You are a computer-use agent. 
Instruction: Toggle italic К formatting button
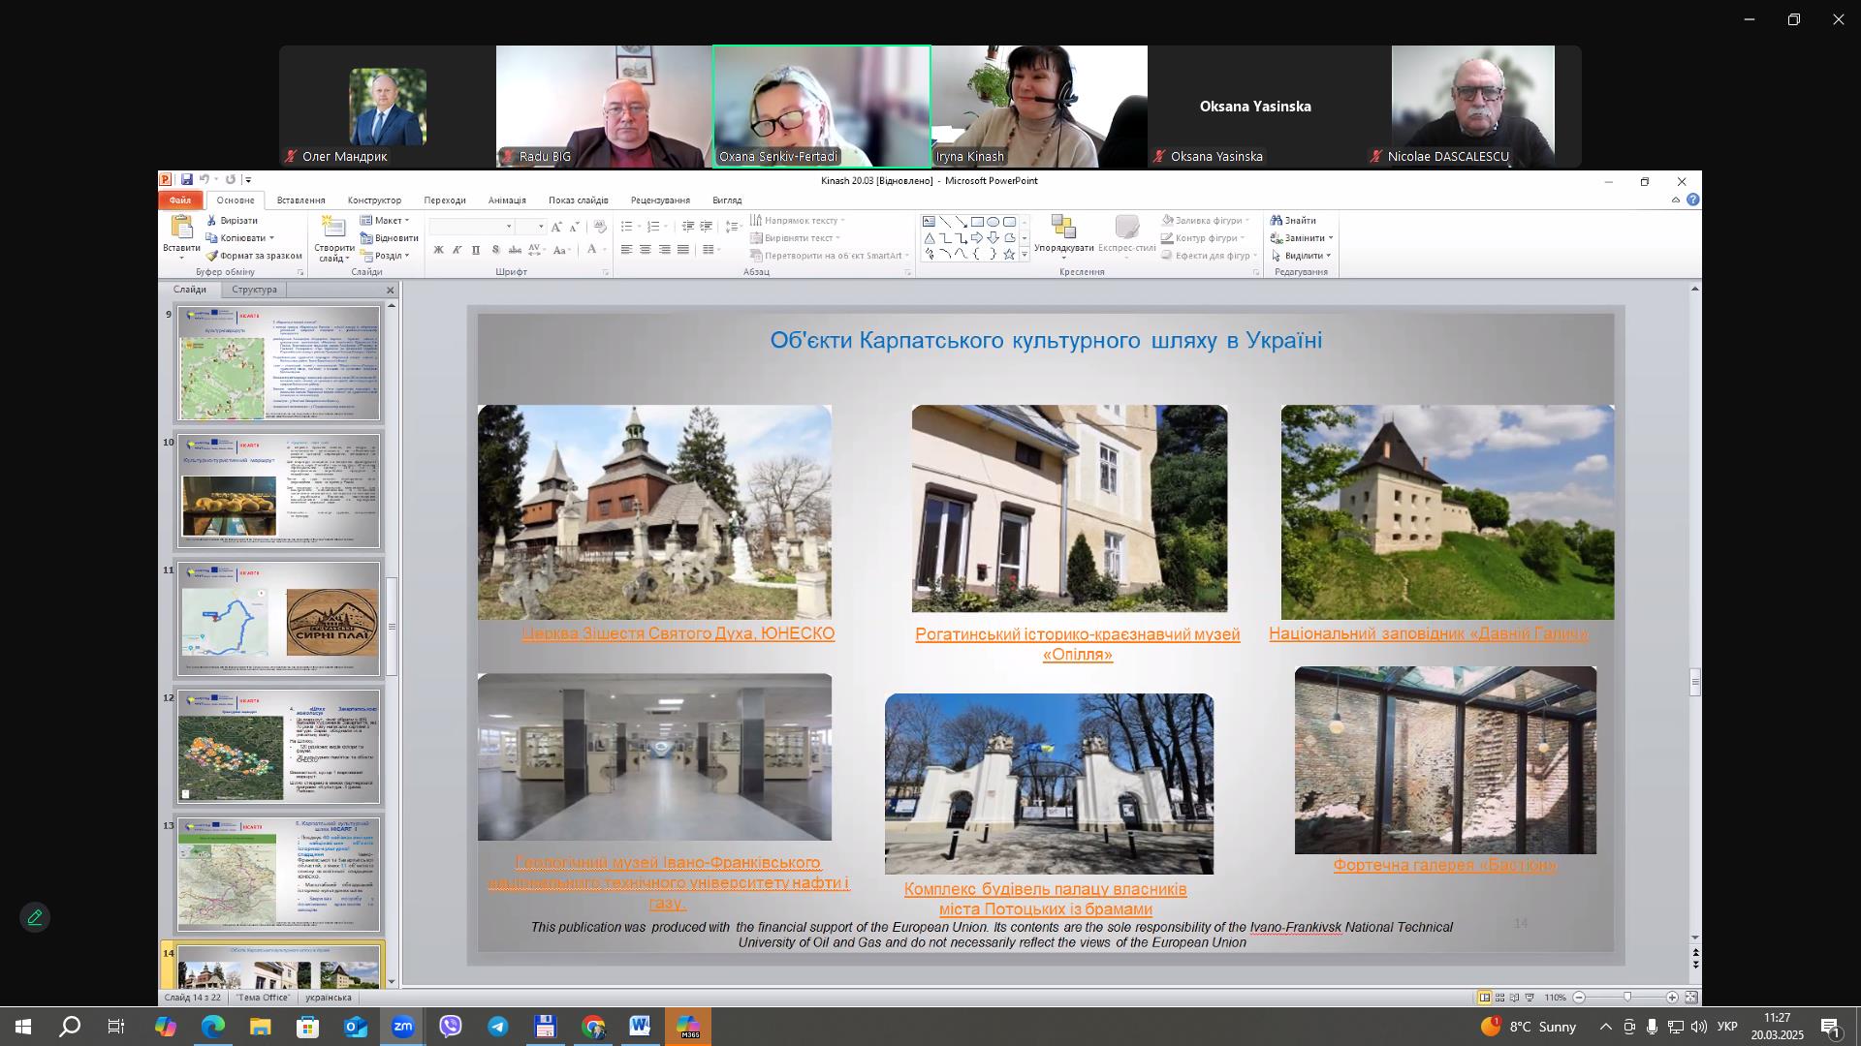[x=457, y=250]
